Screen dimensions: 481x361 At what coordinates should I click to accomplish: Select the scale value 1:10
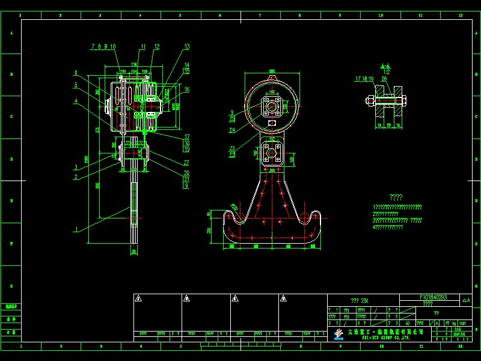[x=458, y=329]
